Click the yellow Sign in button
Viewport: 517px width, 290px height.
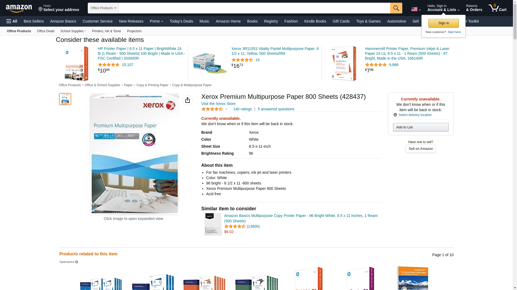tap(443, 23)
